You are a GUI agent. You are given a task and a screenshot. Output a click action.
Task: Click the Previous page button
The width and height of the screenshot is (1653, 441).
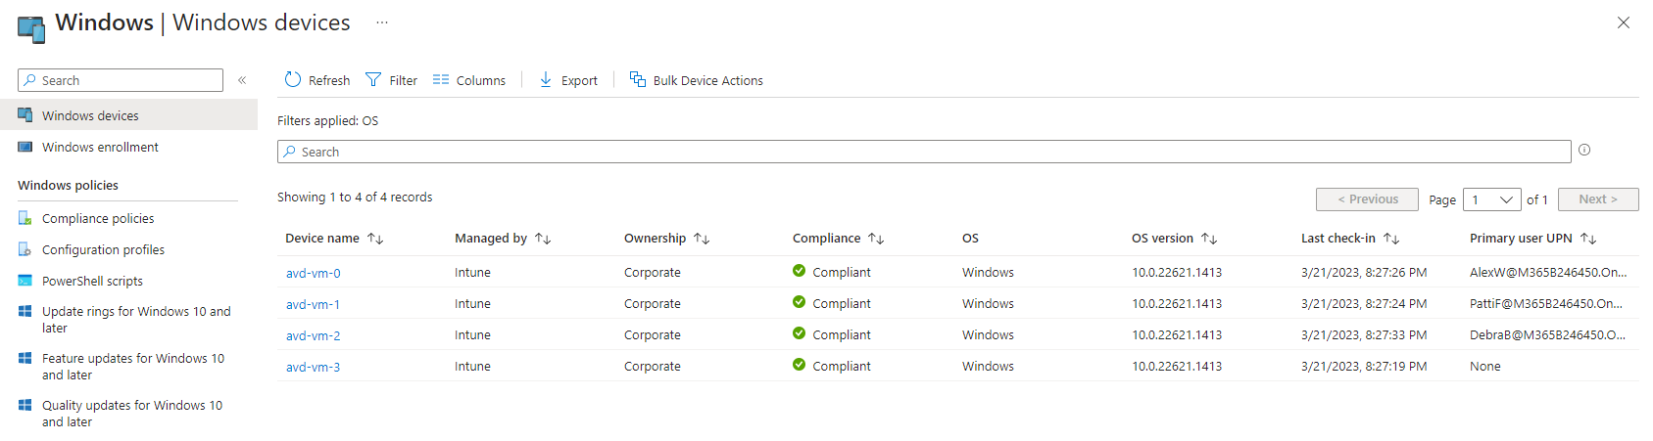tap(1367, 199)
